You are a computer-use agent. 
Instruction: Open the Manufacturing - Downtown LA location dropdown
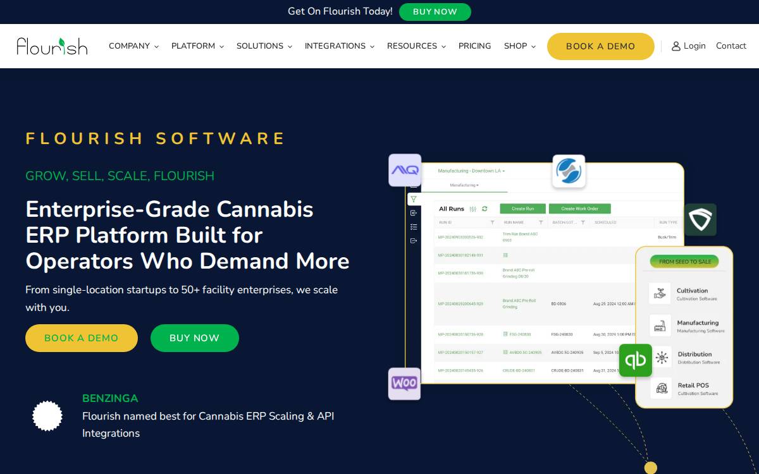point(471,171)
